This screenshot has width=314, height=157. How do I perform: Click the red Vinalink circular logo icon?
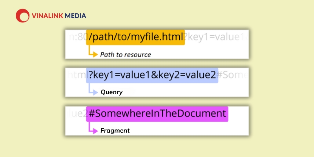pos(23,16)
